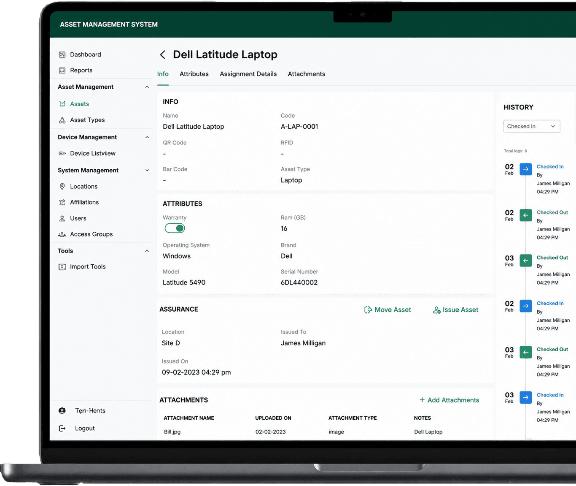Switch to the Attributes tab
This screenshot has height=486, width=576.
194,74
